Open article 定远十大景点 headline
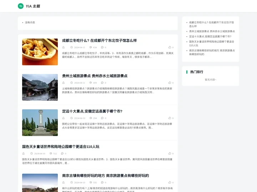This screenshot has width=257, height=192. pos(92,111)
